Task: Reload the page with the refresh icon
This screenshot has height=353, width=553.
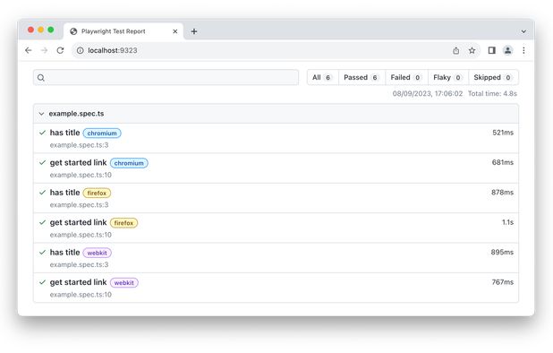Action: [x=60, y=50]
